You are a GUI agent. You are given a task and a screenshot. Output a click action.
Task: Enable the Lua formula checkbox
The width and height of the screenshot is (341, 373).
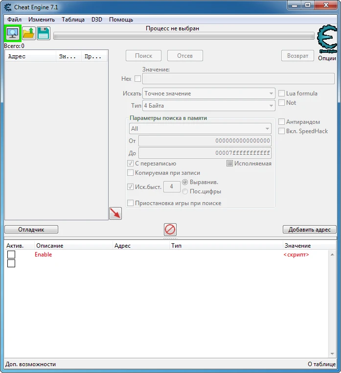point(281,93)
